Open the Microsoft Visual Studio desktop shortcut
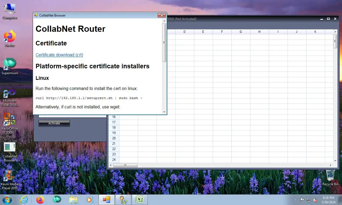This screenshot has height=205, width=342. tap(10, 98)
